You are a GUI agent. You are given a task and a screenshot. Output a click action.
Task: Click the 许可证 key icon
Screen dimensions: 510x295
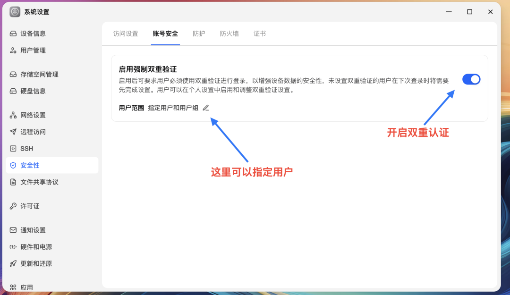point(13,206)
